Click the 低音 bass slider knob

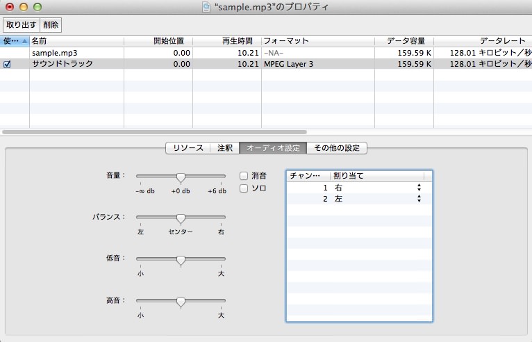(181, 260)
